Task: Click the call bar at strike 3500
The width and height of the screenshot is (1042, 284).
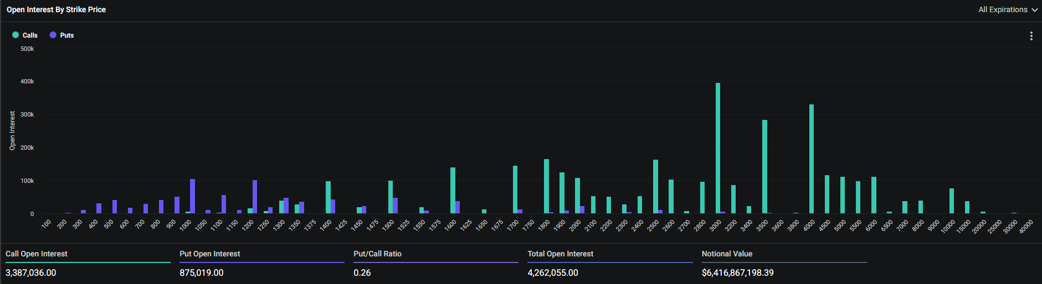Action: pos(764,167)
